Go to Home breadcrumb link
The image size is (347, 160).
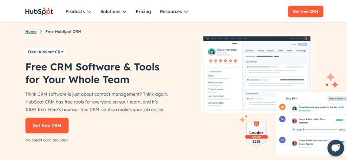pos(31,31)
